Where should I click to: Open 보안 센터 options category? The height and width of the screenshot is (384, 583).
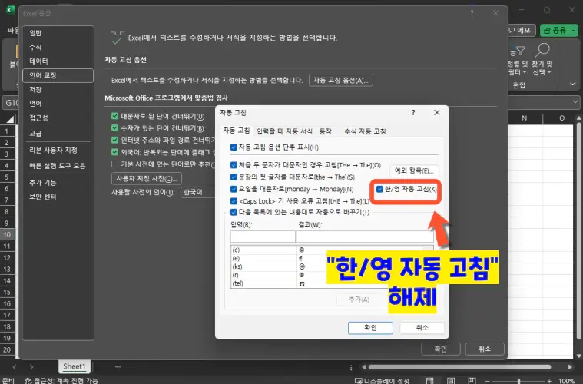click(x=58, y=197)
